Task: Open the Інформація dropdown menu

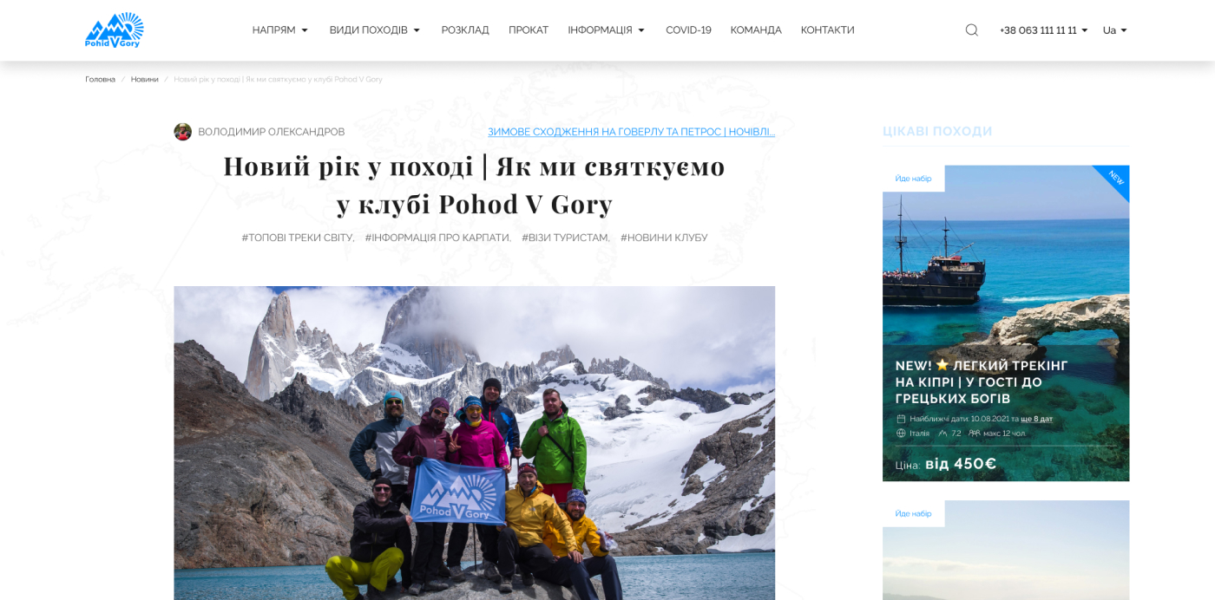Action: [x=606, y=30]
